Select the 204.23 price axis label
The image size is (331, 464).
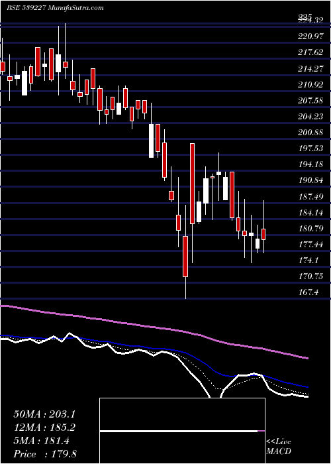(x=311, y=117)
